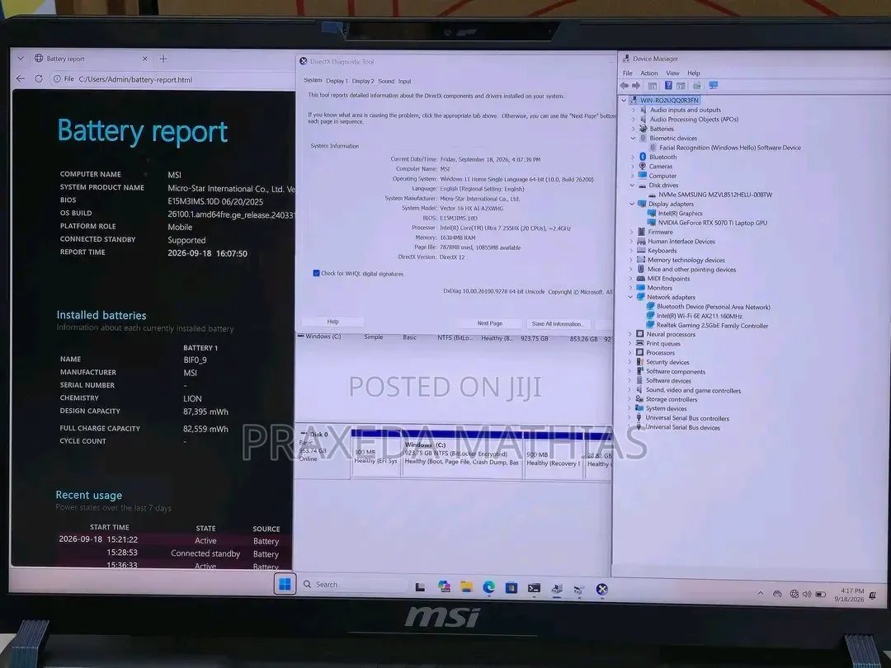This screenshot has width=891, height=668.
Task: Go back in the browser with back arrow
Action: tap(21, 79)
